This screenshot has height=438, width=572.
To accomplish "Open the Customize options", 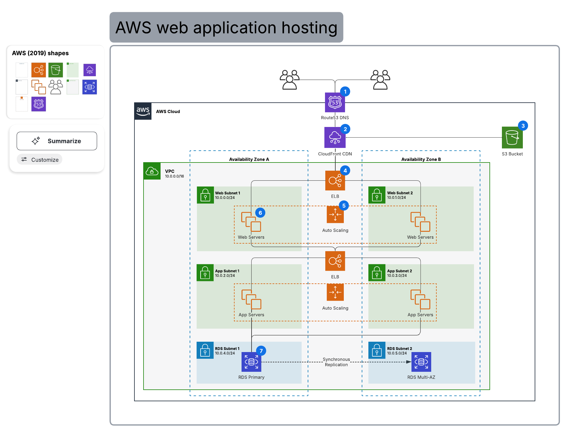I will pos(40,159).
